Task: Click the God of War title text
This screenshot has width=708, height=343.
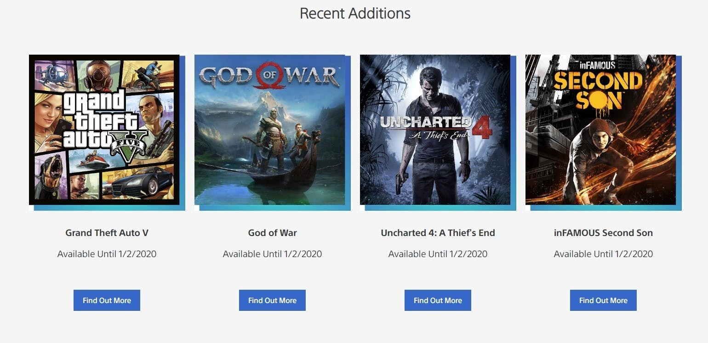Action: (x=272, y=233)
